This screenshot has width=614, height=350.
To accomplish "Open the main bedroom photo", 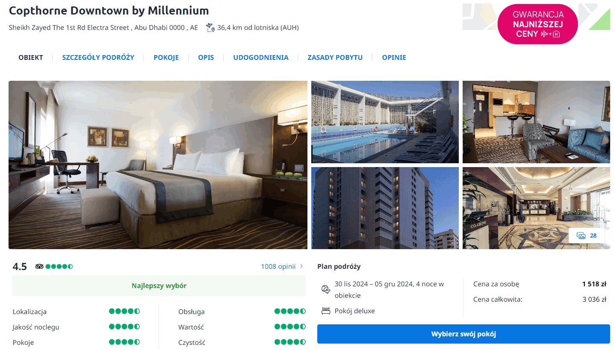I will [x=158, y=165].
